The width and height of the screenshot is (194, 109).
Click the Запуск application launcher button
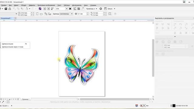tap(109, 9)
